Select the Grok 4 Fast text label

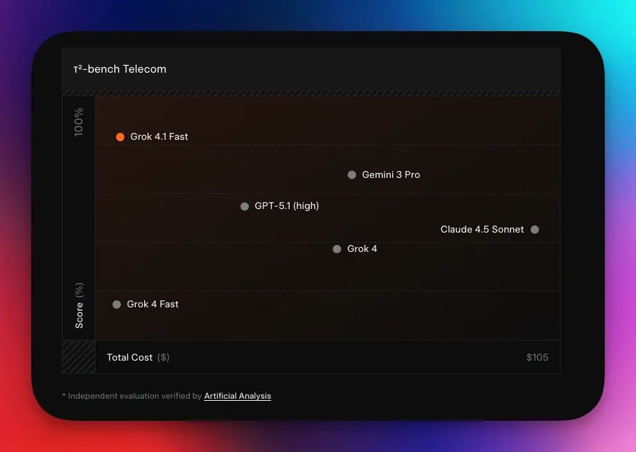click(x=152, y=305)
